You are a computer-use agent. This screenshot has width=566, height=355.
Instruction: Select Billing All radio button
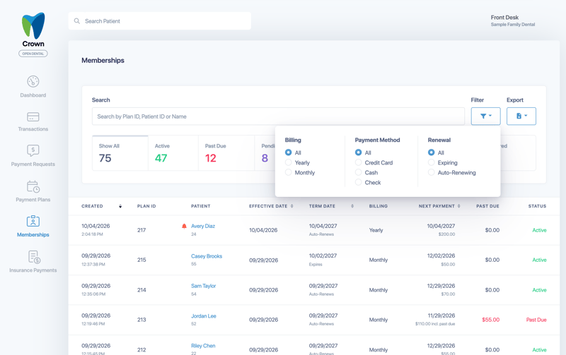[288, 152]
